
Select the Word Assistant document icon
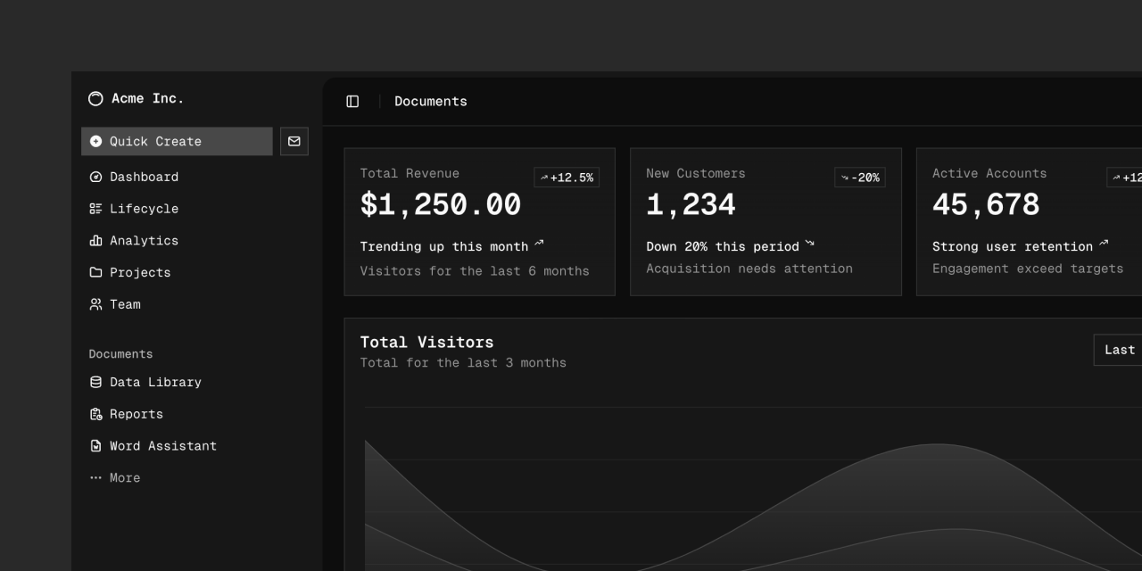click(95, 445)
